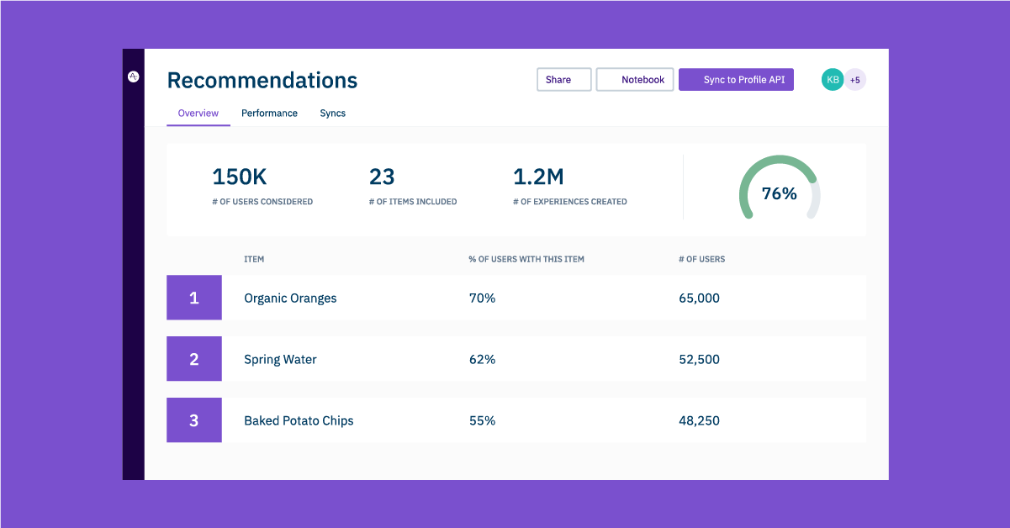The width and height of the screenshot is (1010, 528).
Task: Click the Amplitude logo in the sidebar
Action: [134, 77]
